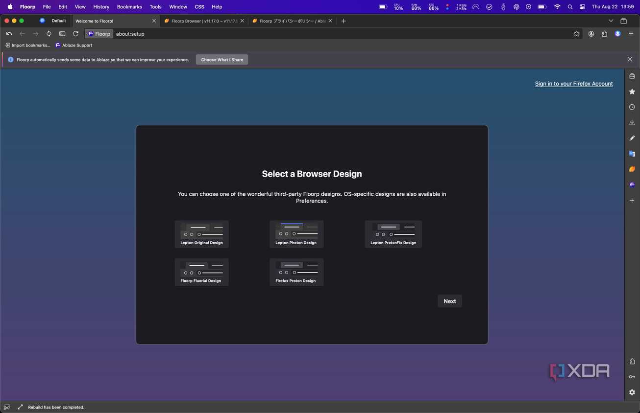Open the History clock panel in sidebar
This screenshot has height=413, width=640.
click(632, 107)
